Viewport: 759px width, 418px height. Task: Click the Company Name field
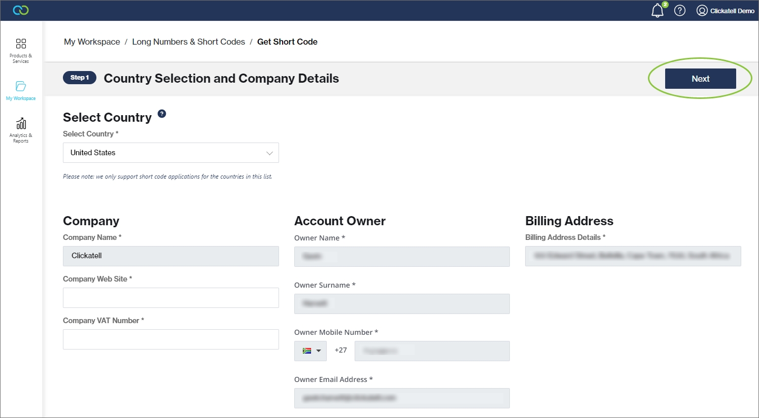tap(170, 256)
